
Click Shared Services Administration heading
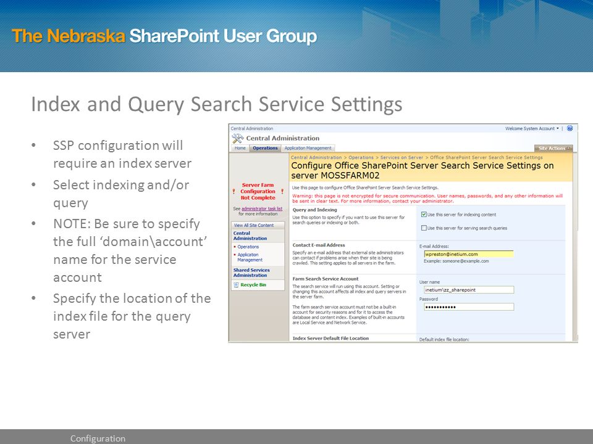coord(251,273)
